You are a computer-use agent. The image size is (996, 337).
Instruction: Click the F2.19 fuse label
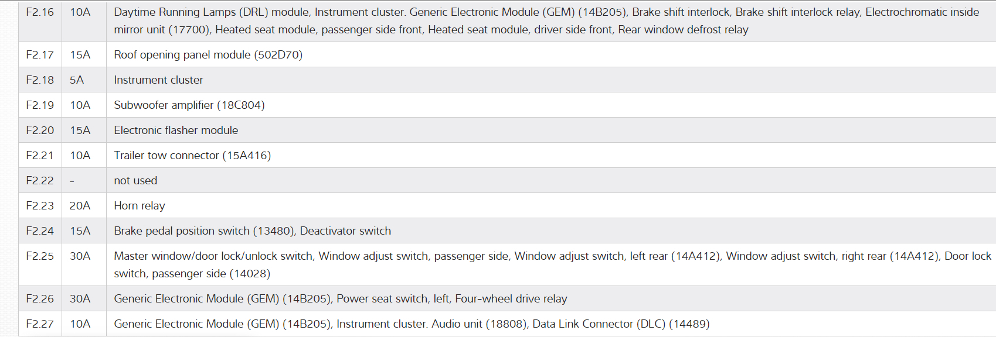pyautogui.click(x=40, y=105)
